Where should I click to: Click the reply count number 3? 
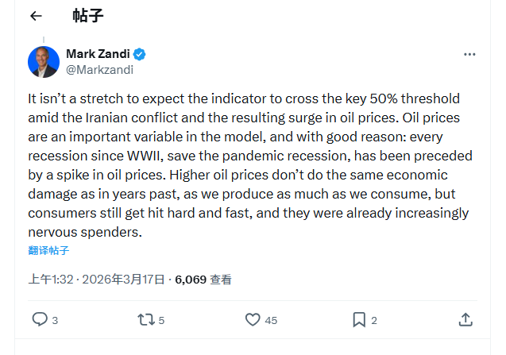tap(55, 320)
